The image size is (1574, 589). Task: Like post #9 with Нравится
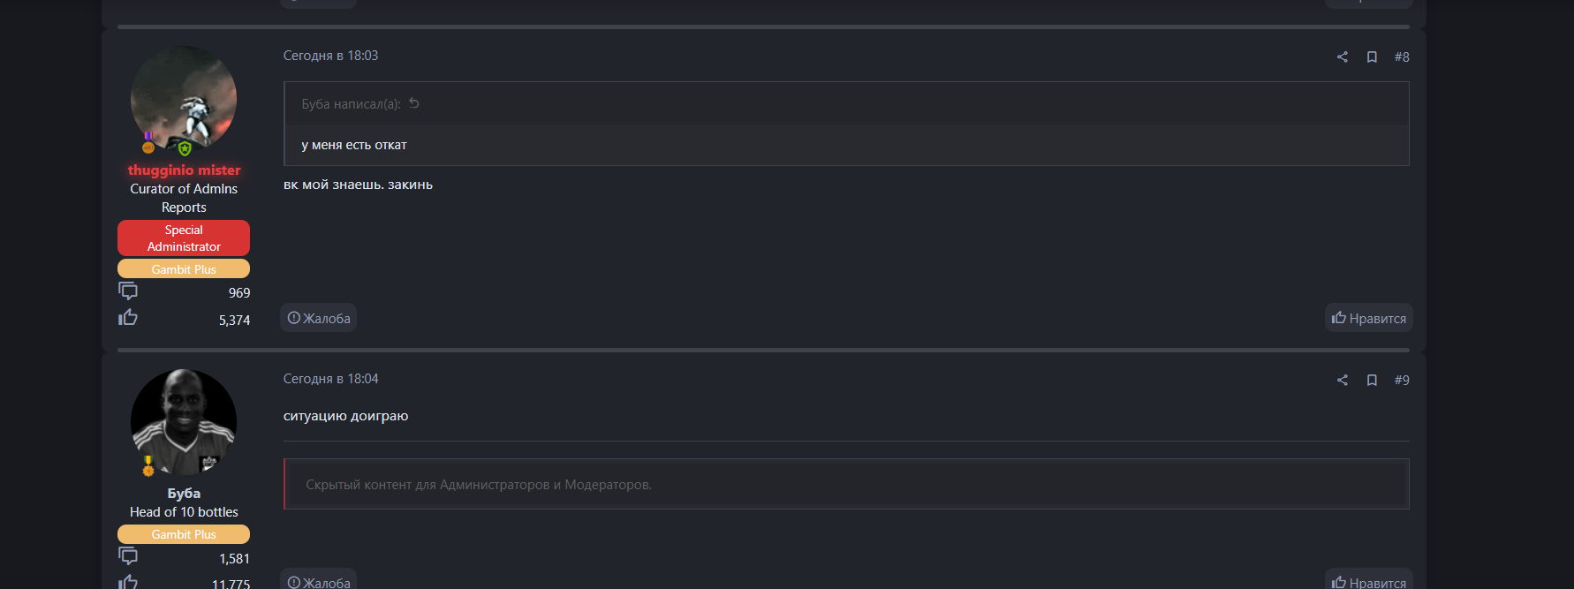click(x=1368, y=581)
